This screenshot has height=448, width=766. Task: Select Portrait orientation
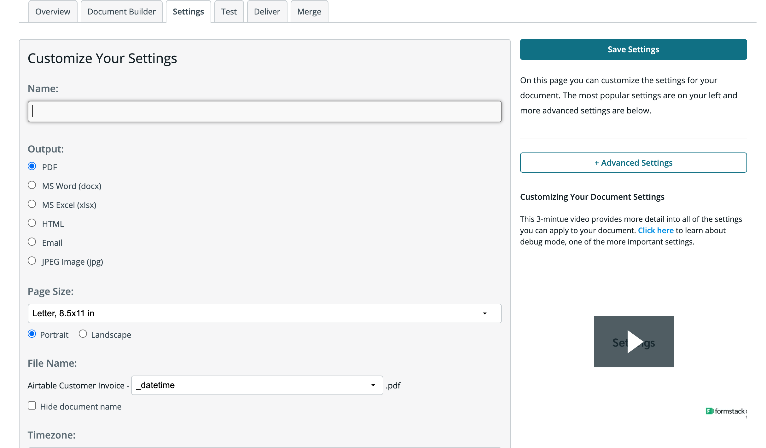pos(32,334)
